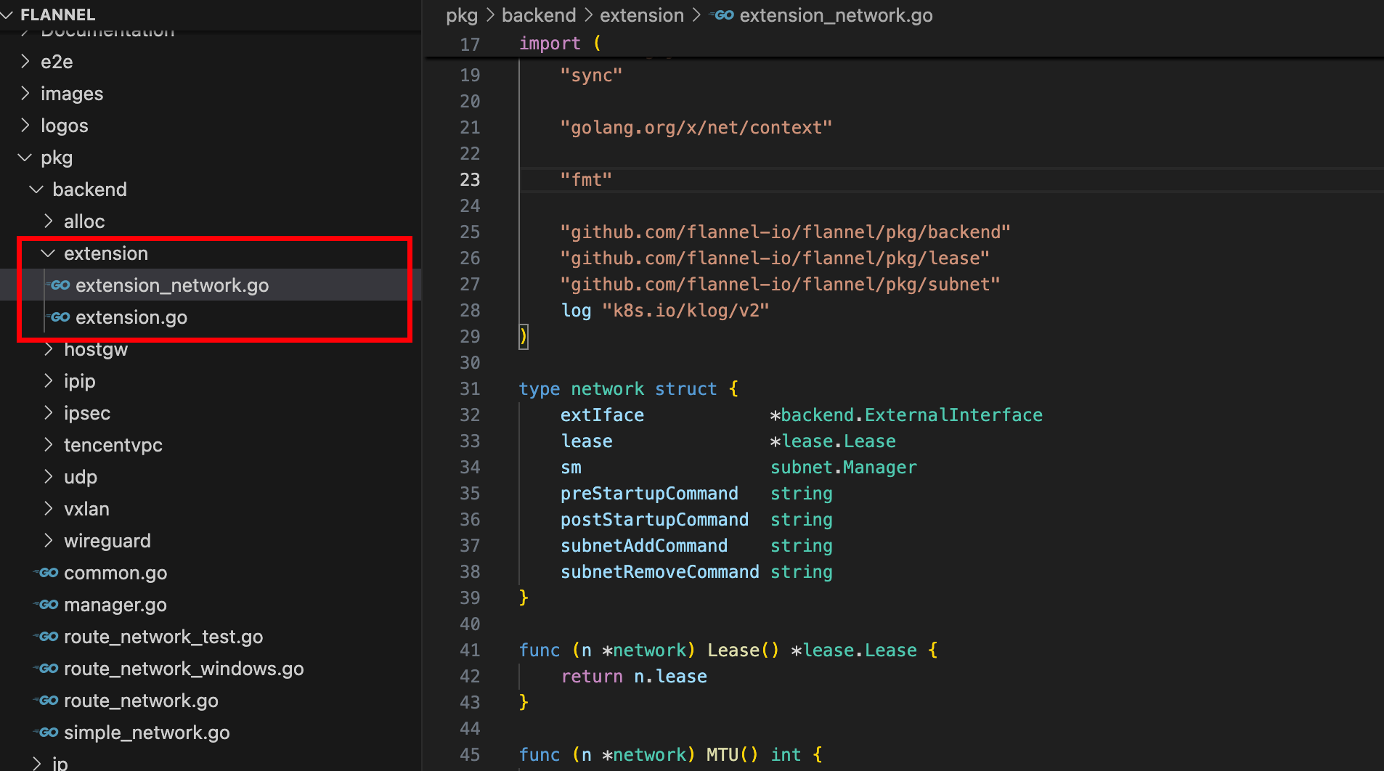This screenshot has height=771, width=1384.
Task: Expand the images folder chevron
Action: click(25, 93)
